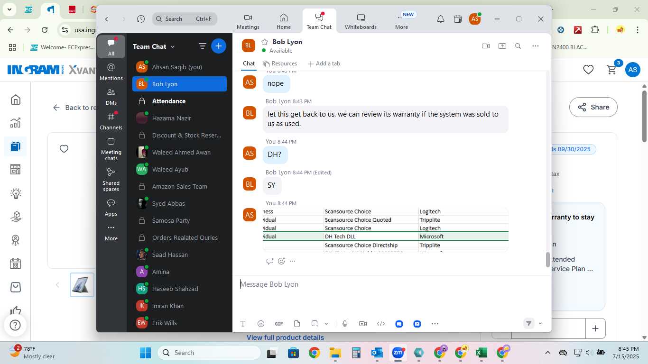
Task: Click the Zoom search box
Action: 185,19
